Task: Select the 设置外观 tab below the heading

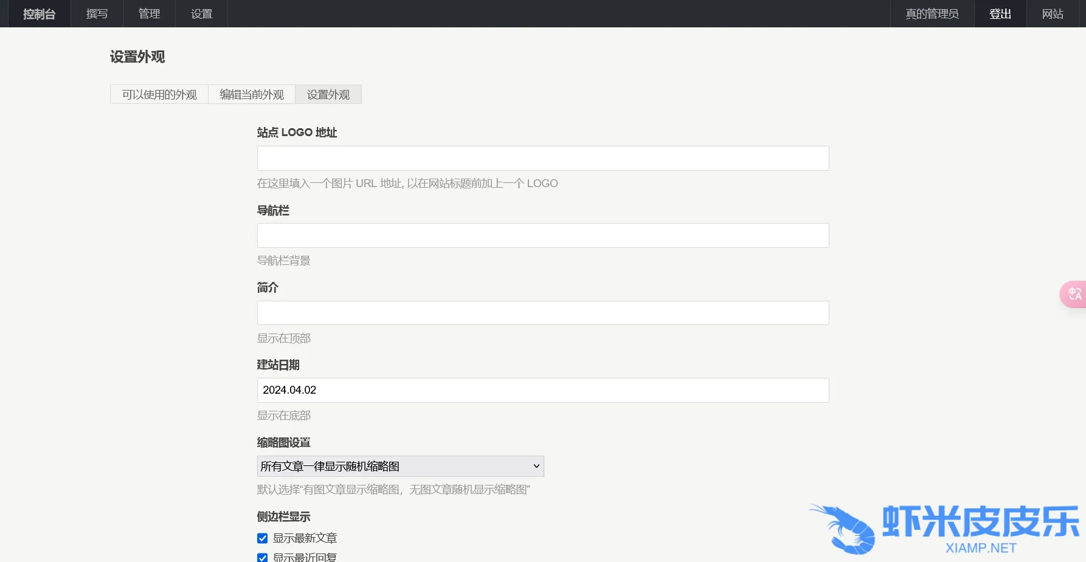Action: 328,95
